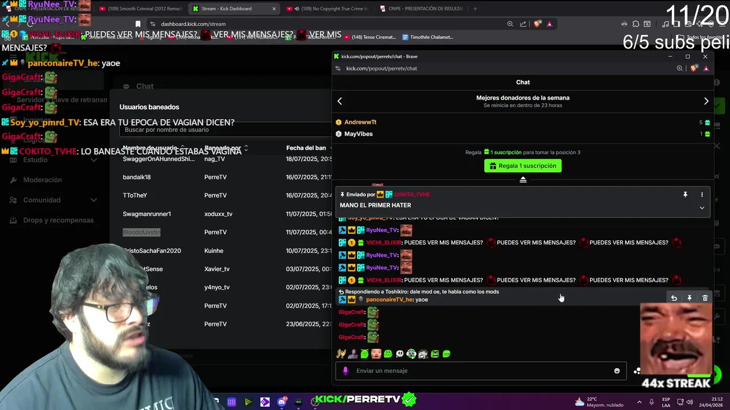The height and width of the screenshot is (410, 730).
Task: Select the banned user TToTheY
Action: coord(135,195)
